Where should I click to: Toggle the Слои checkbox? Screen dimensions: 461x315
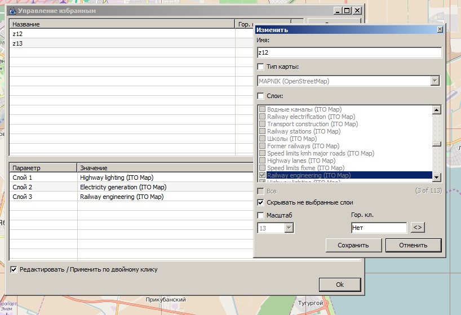tap(260, 96)
